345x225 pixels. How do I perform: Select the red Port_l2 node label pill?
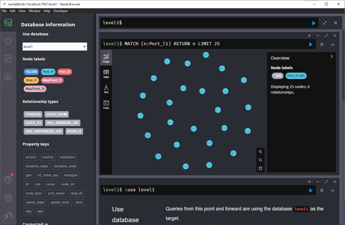click(x=64, y=72)
